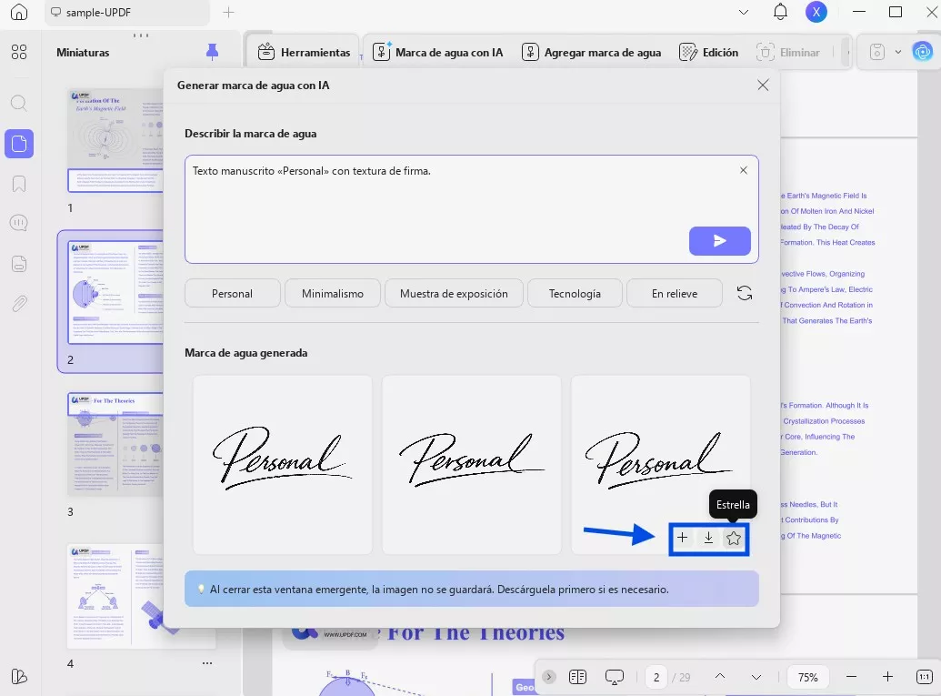Start slideshow presentation icon
The height and width of the screenshot is (696, 941).
tap(615, 678)
